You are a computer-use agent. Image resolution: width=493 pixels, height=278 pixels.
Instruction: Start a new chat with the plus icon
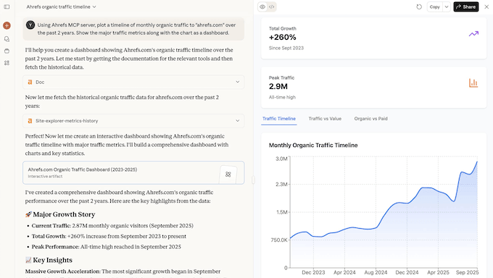coord(7,25)
